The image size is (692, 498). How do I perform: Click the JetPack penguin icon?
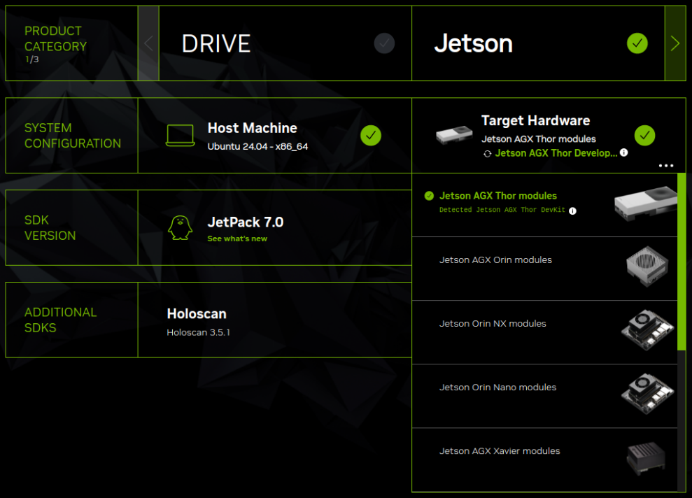point(181,227)
